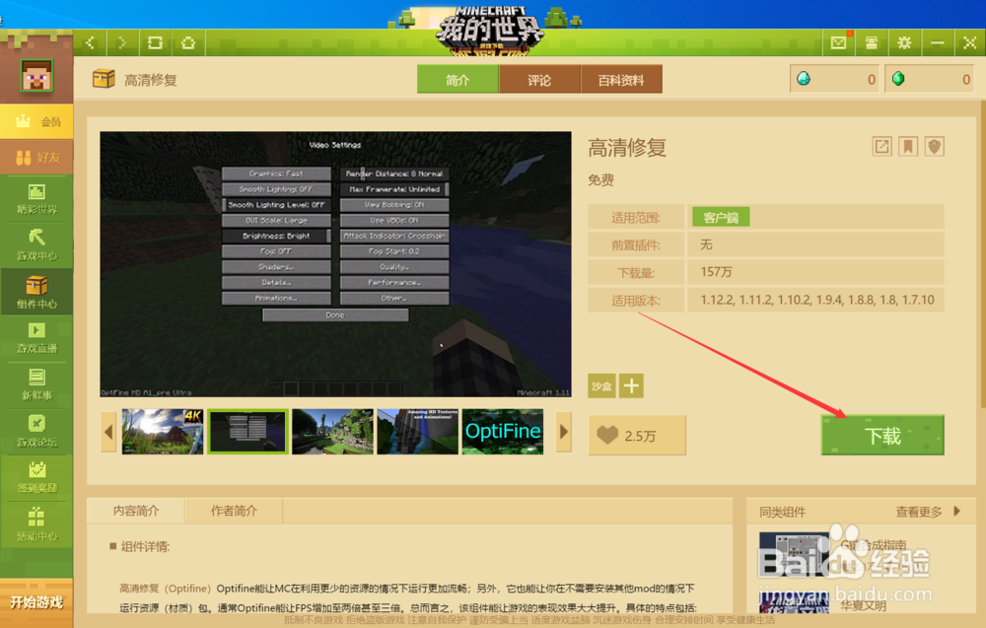Select the 4K sunset screenshot thumbnail
This screenshot has height=628, width=986.
[163, 431]
